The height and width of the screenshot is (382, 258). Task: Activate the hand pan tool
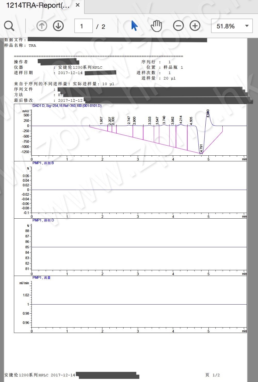pos(156,26)
